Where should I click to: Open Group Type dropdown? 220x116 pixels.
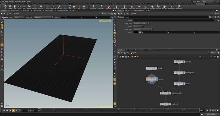(141, 23)
